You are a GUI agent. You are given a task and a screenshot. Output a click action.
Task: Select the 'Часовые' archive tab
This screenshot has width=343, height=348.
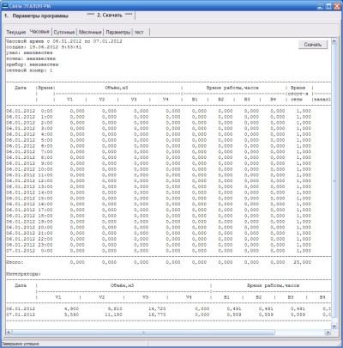click(x=39, y=32)
